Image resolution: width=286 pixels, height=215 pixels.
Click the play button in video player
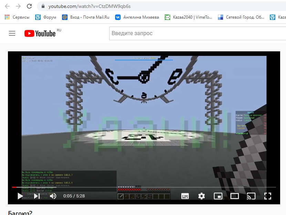tap(20, 196)
